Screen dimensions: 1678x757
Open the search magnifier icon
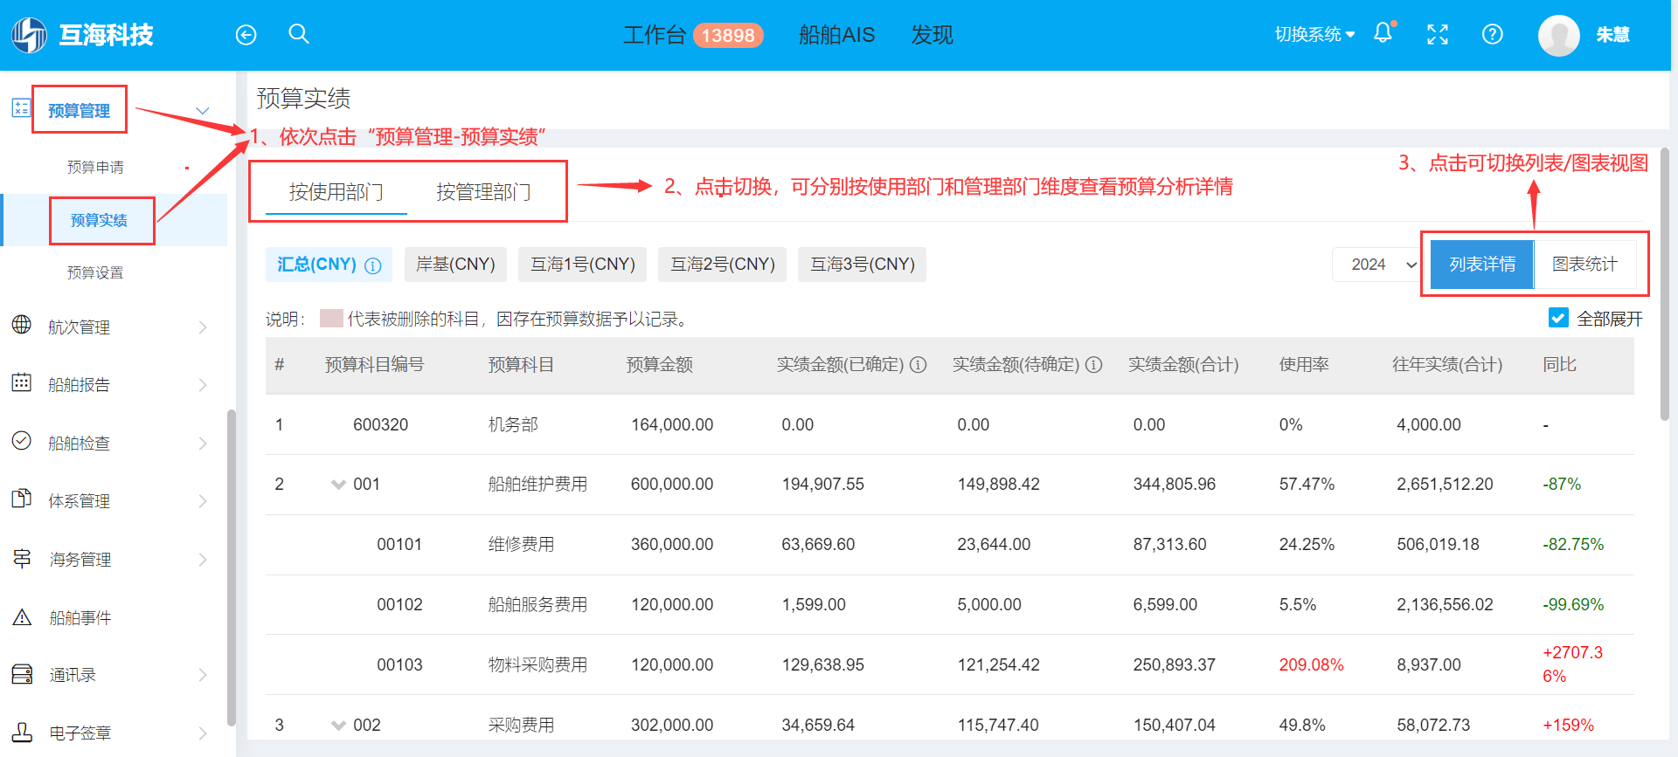(299, 34)
